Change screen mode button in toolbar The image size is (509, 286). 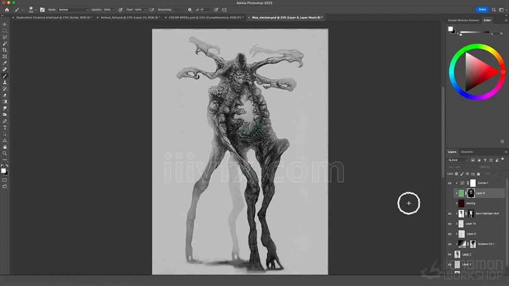[x=5, y=186]
